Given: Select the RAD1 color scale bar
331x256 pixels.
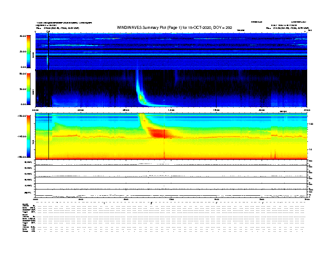Looking at the screenshot, I should [x=28, y=89].
